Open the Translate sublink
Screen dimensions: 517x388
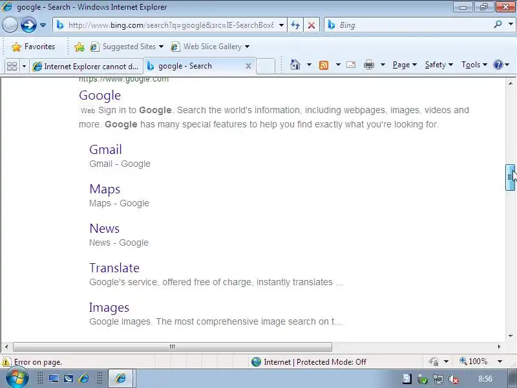point(114,268)
